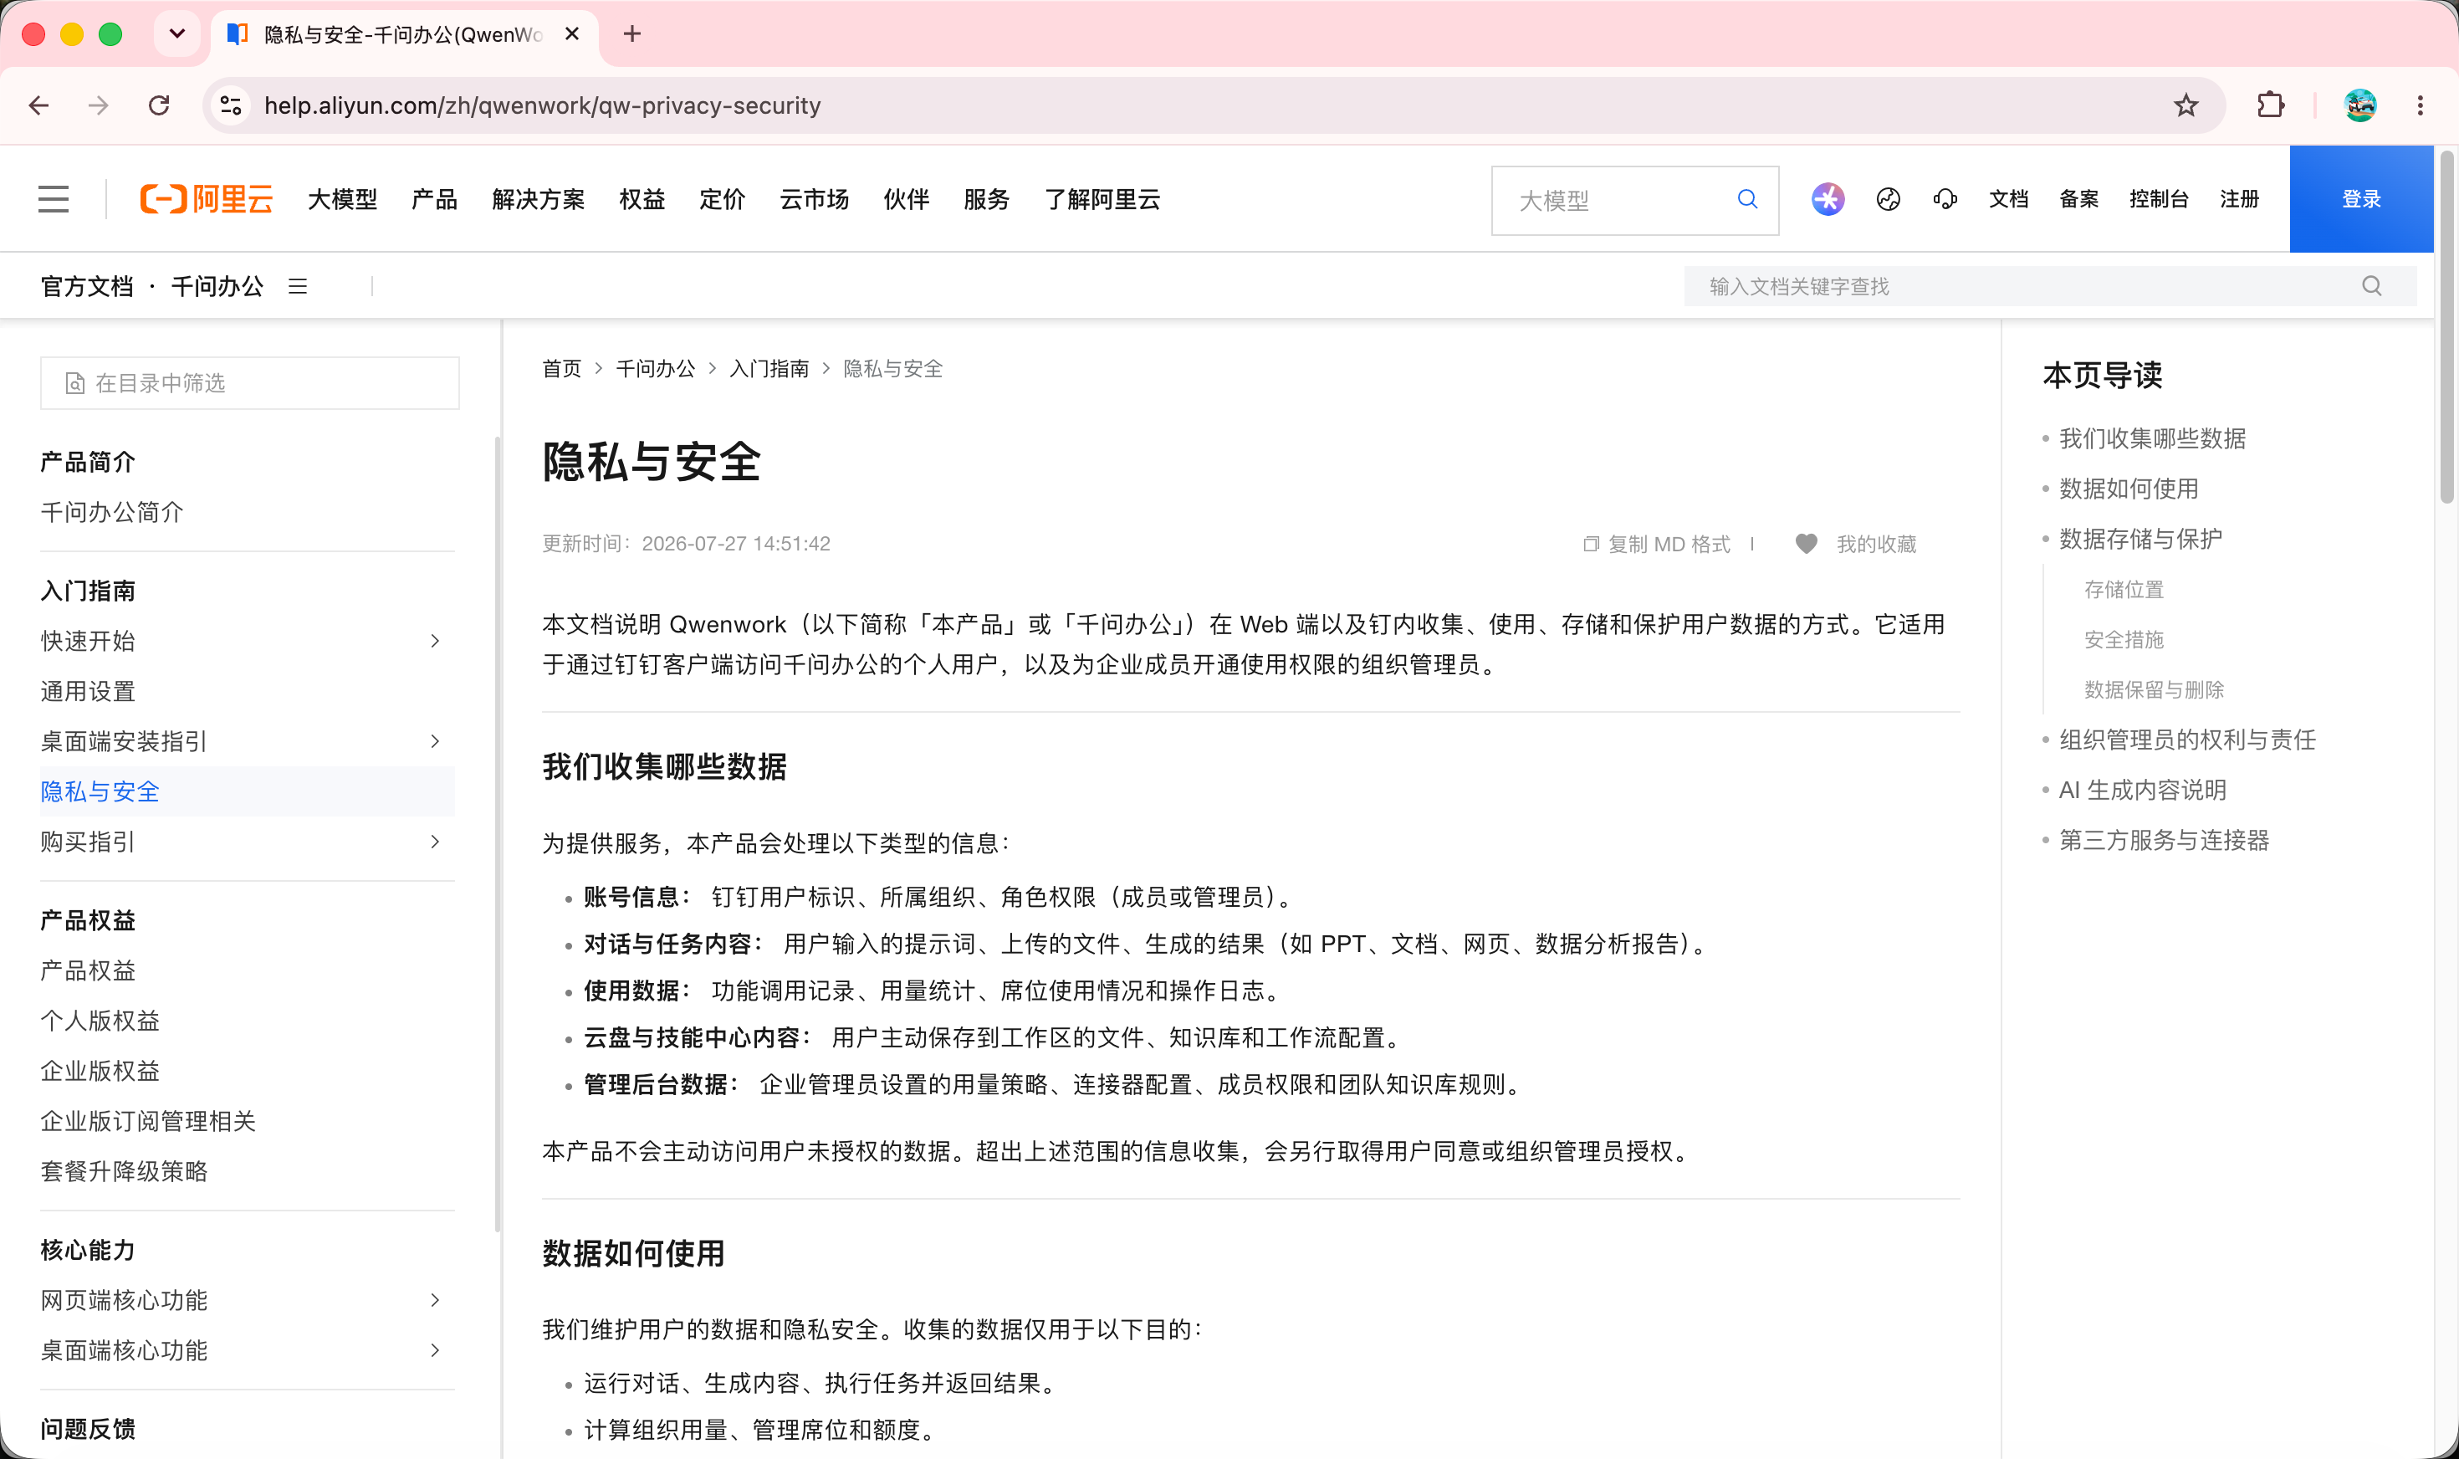Open site information icon in address bar

click(x=231, y=105)
